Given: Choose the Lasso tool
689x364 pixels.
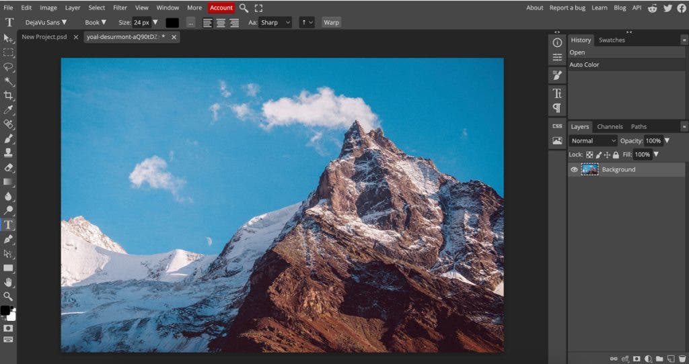Looking at the screenshot, I should click(x=9, y=67).
